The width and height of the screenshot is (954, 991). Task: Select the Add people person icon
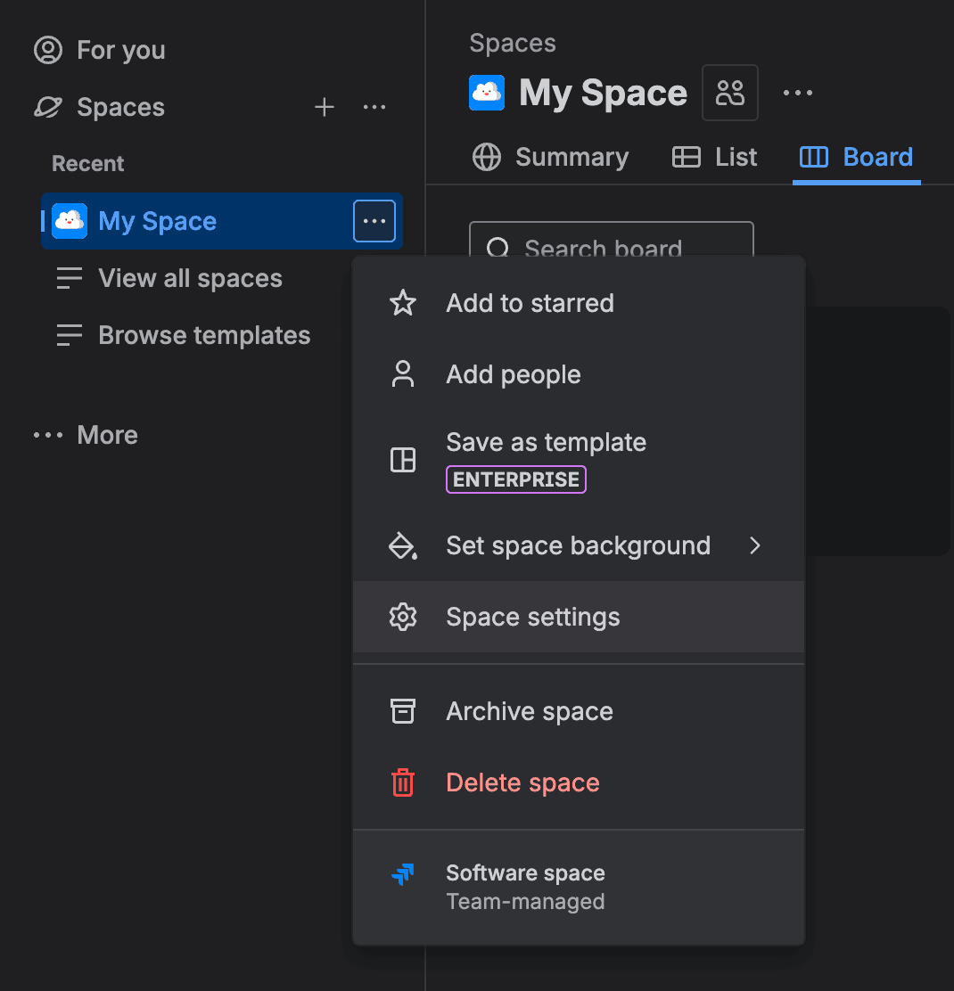[x=403, y=374]
